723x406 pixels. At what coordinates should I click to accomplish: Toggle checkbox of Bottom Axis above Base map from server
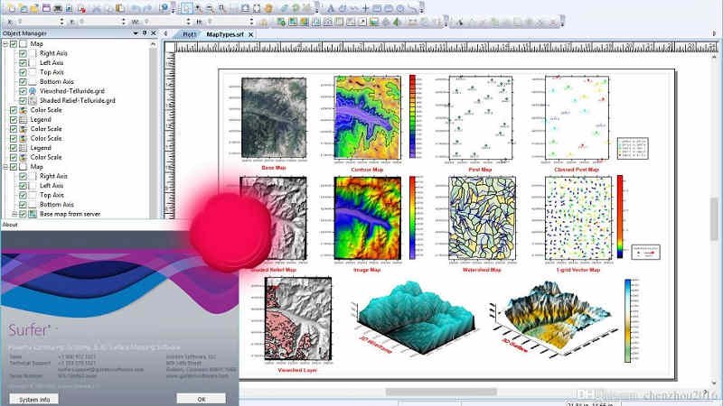click(x=23, y=205)
